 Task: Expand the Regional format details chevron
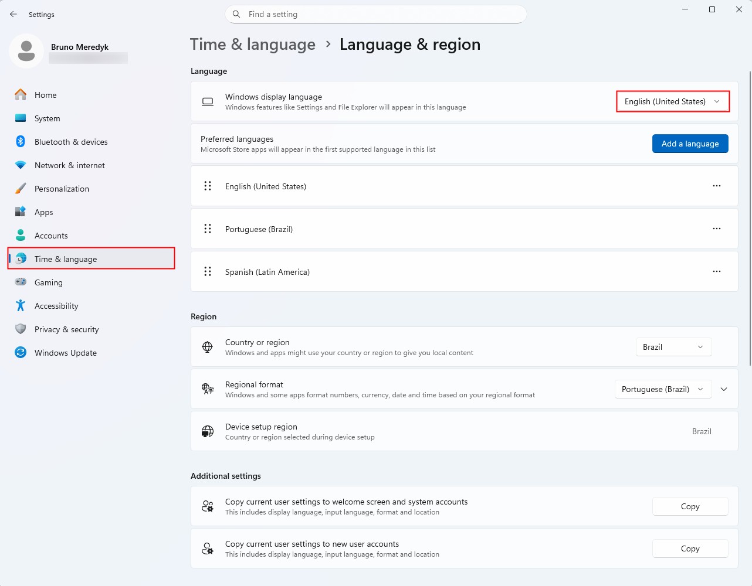pyautogui.click(x=724, y=389)
